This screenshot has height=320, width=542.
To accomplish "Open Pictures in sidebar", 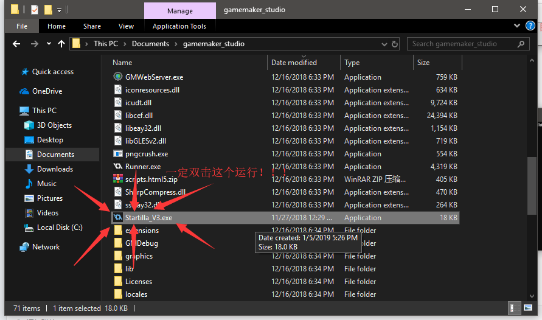I will point(44,198).
